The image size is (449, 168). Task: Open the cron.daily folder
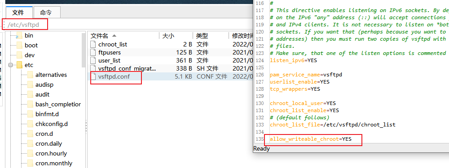click(x=48, y=143)
